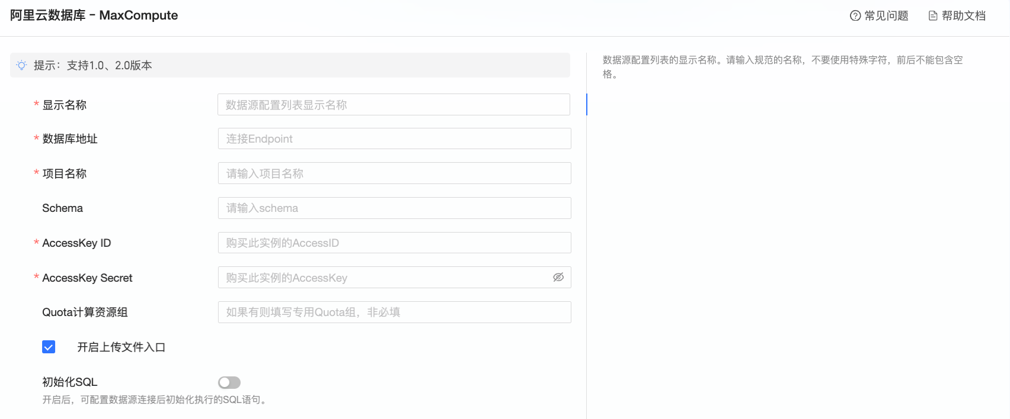Click the 数据库地址 Endpoint field
The image size is (1010, 419).
point(395,138)
